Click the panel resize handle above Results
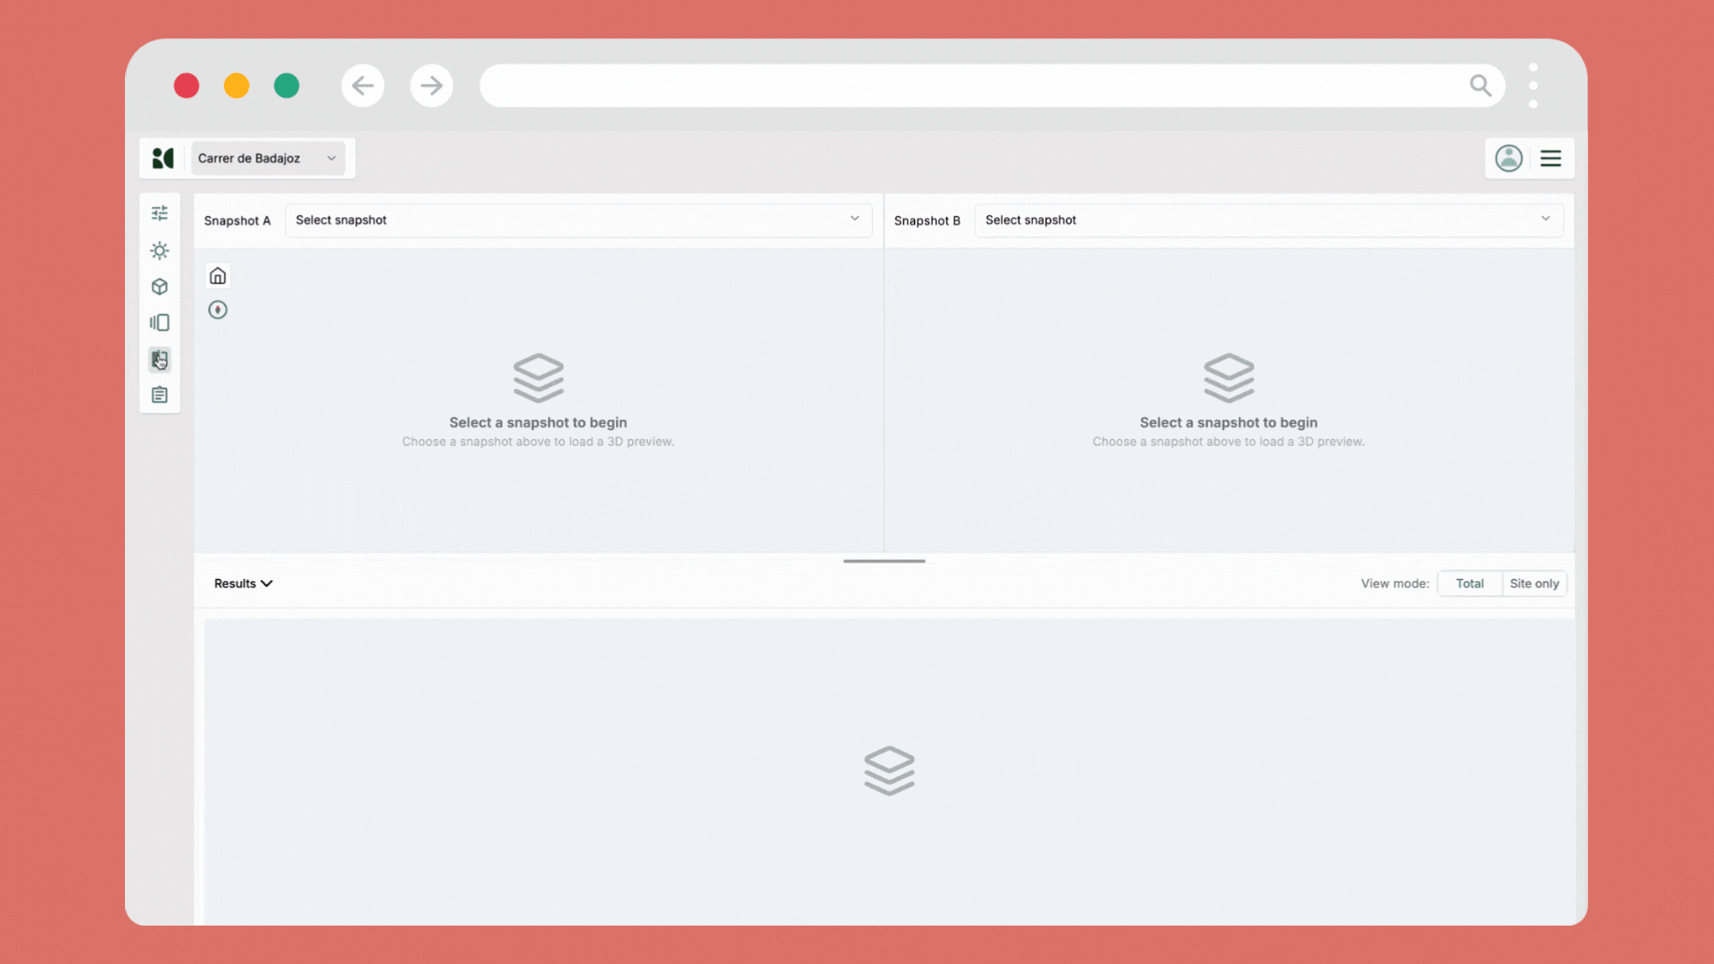The image size is (1714, 964). point(884,561)
